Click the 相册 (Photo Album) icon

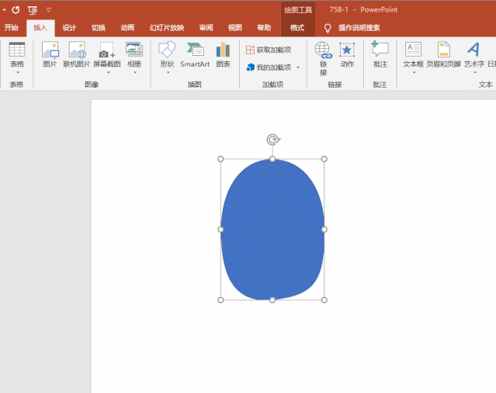coord(134,55)
